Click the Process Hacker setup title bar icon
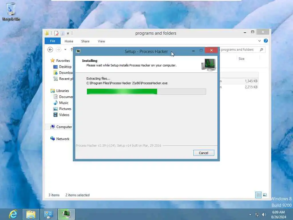The image size is (293, 220). [78, 51]
